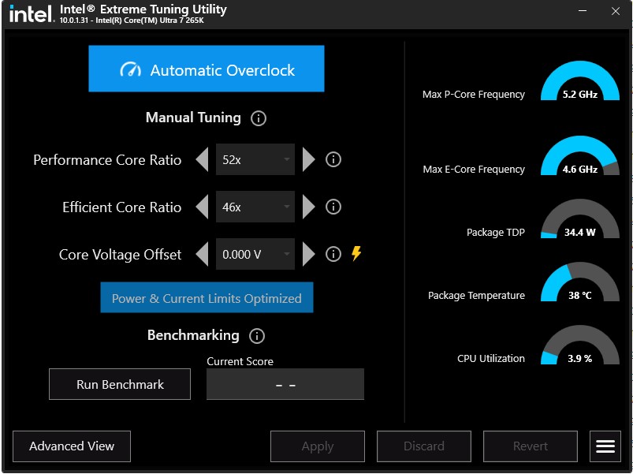This screenshot has width=633, height=474.
Task: Click the info icon next to Manual Tuning
Action: (x=259, y=118)
